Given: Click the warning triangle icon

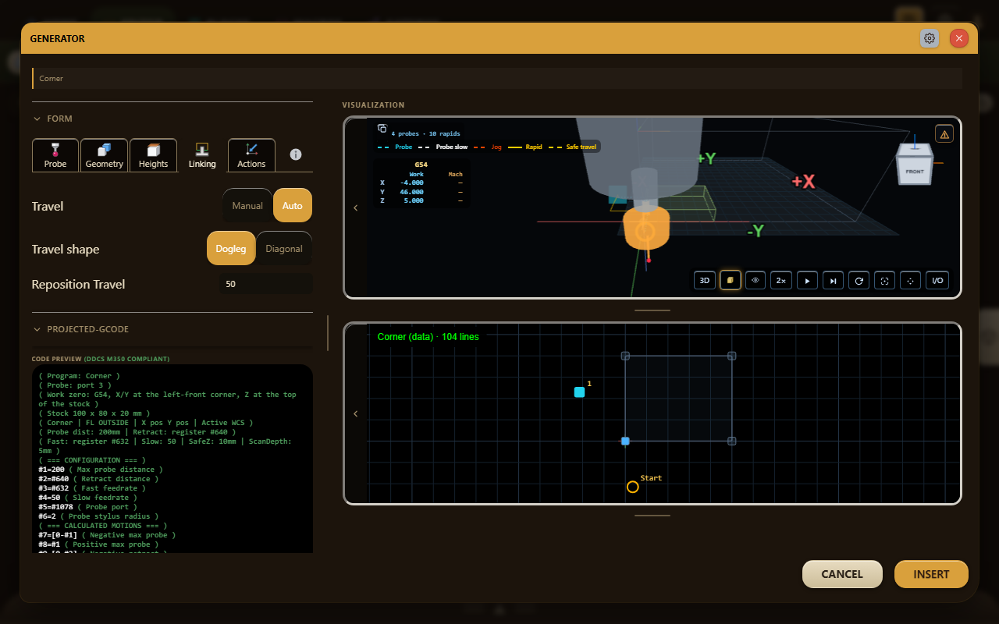Looking at the screenshot, I should (944, 134).
